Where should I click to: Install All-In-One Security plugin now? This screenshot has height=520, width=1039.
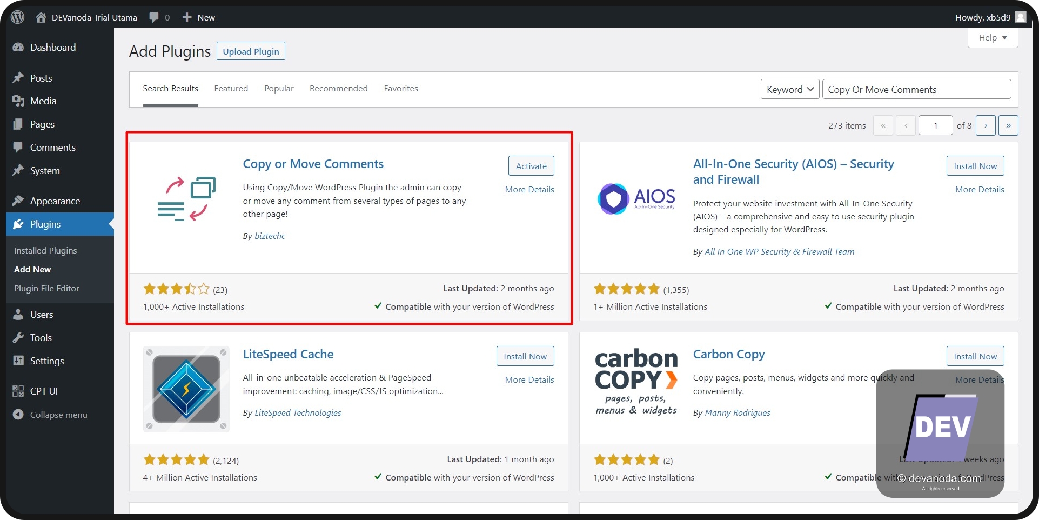point(975,166)
